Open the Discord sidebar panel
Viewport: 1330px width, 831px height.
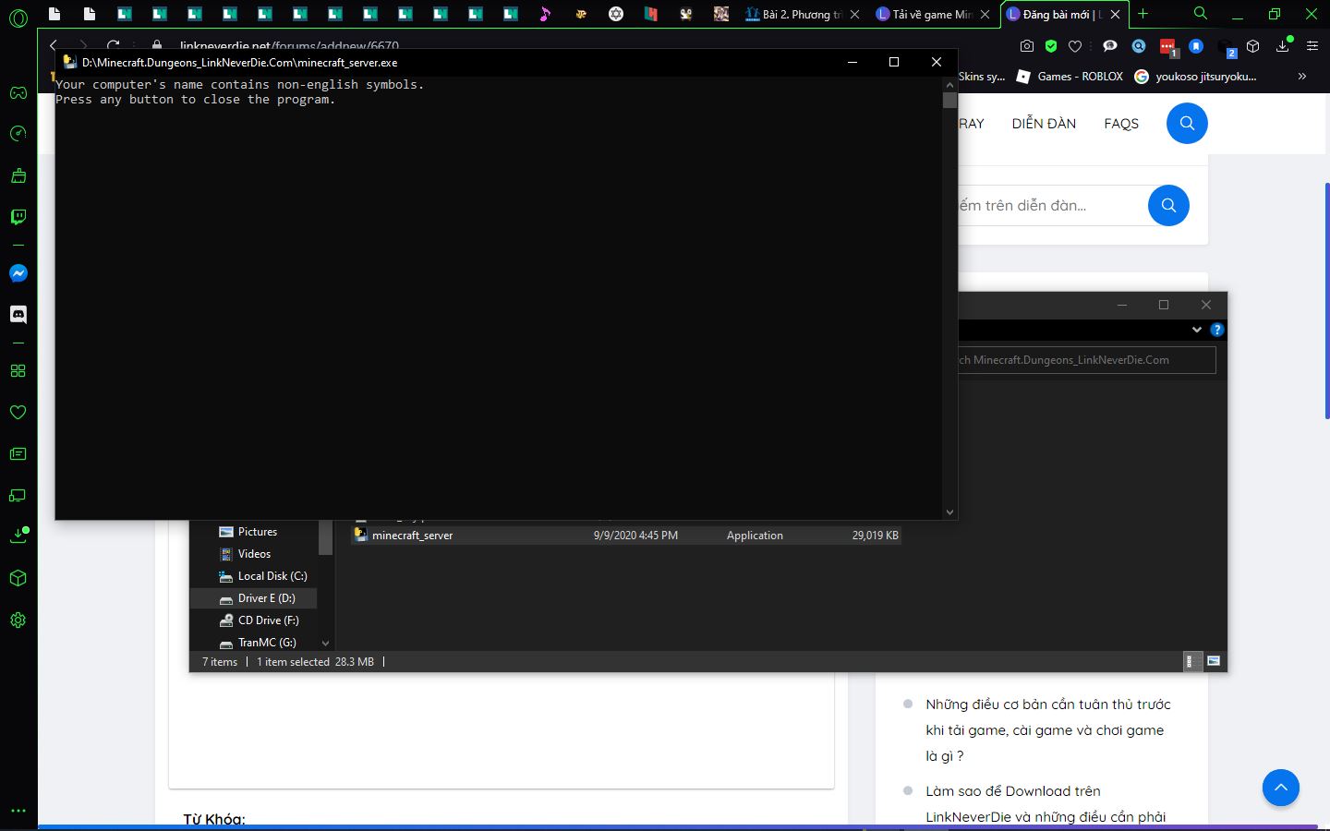(x=18, y=315)
